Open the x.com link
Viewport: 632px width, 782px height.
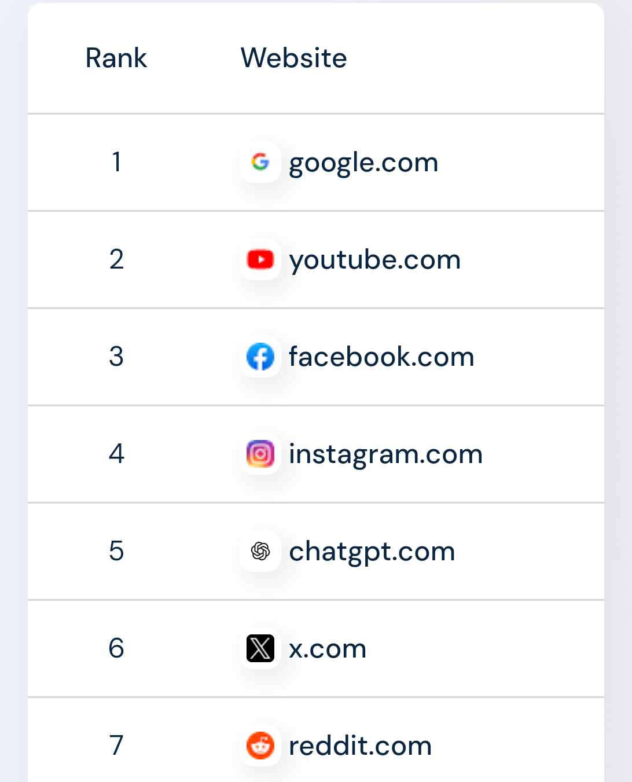pos(328,649)
